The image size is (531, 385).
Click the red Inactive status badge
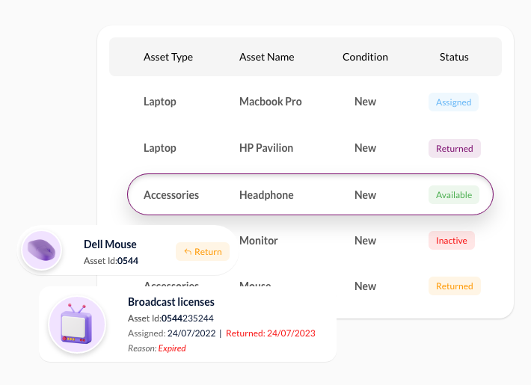click(452, 241)
